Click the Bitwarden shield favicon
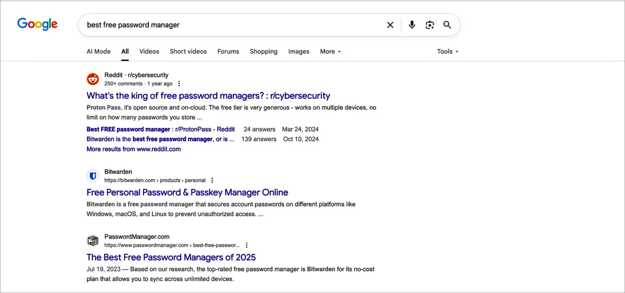This screenshot has height=293, width=625. (93, 176)
